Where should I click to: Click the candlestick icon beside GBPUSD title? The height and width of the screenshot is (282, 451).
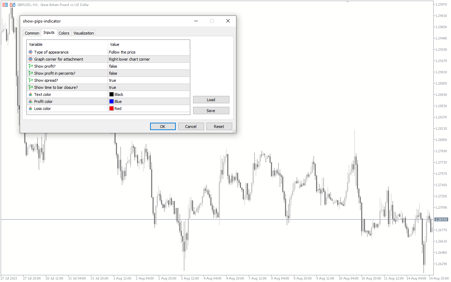coord(12,5)
